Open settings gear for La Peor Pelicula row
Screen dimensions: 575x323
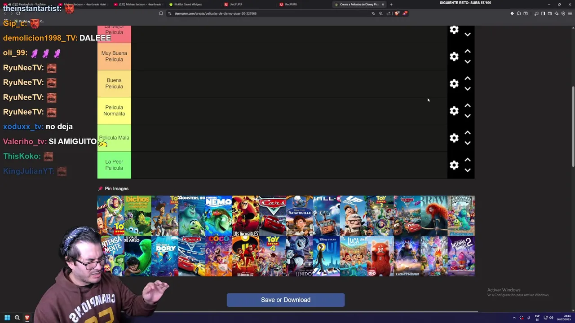[x=454, y=165]
